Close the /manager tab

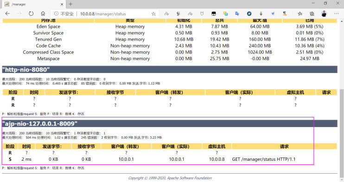click(x=62, y=4)
